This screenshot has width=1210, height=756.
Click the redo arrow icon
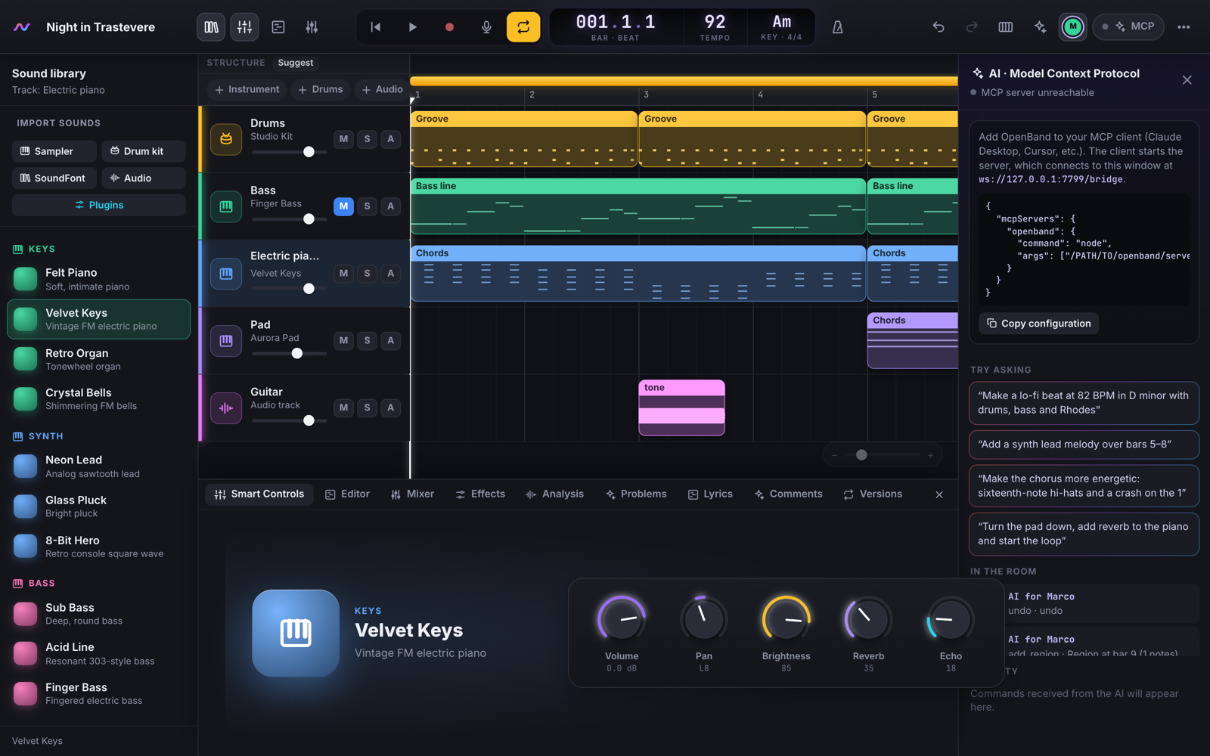pyautogui.click(x=972, y=27)
